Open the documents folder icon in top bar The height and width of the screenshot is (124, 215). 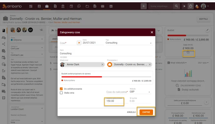[x=87, y=6]
